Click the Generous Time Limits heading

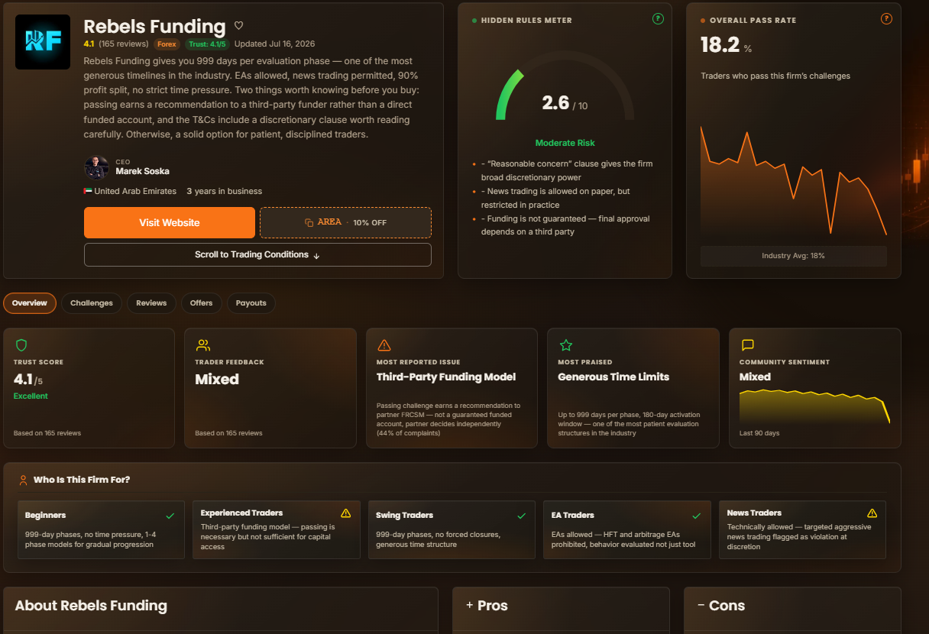point(613,377)
